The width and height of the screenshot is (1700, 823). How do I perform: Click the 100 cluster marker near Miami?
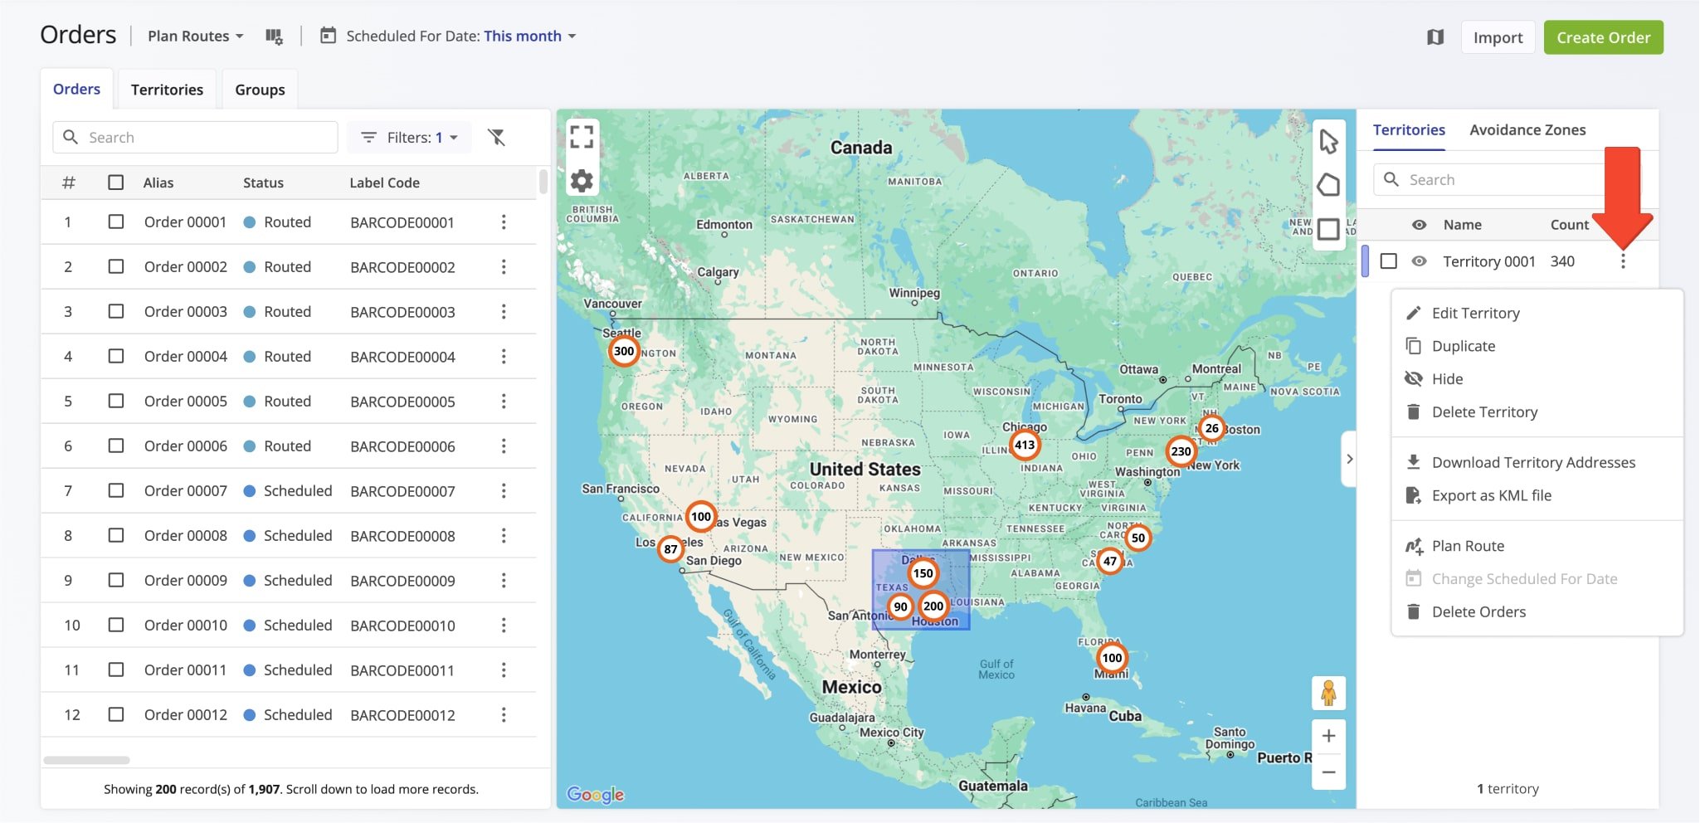1112,658
